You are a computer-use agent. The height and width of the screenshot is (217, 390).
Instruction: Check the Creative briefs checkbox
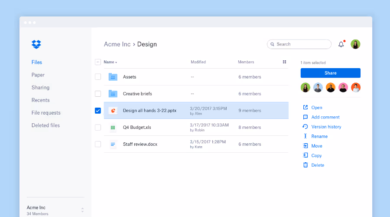[x=98, y=94]
